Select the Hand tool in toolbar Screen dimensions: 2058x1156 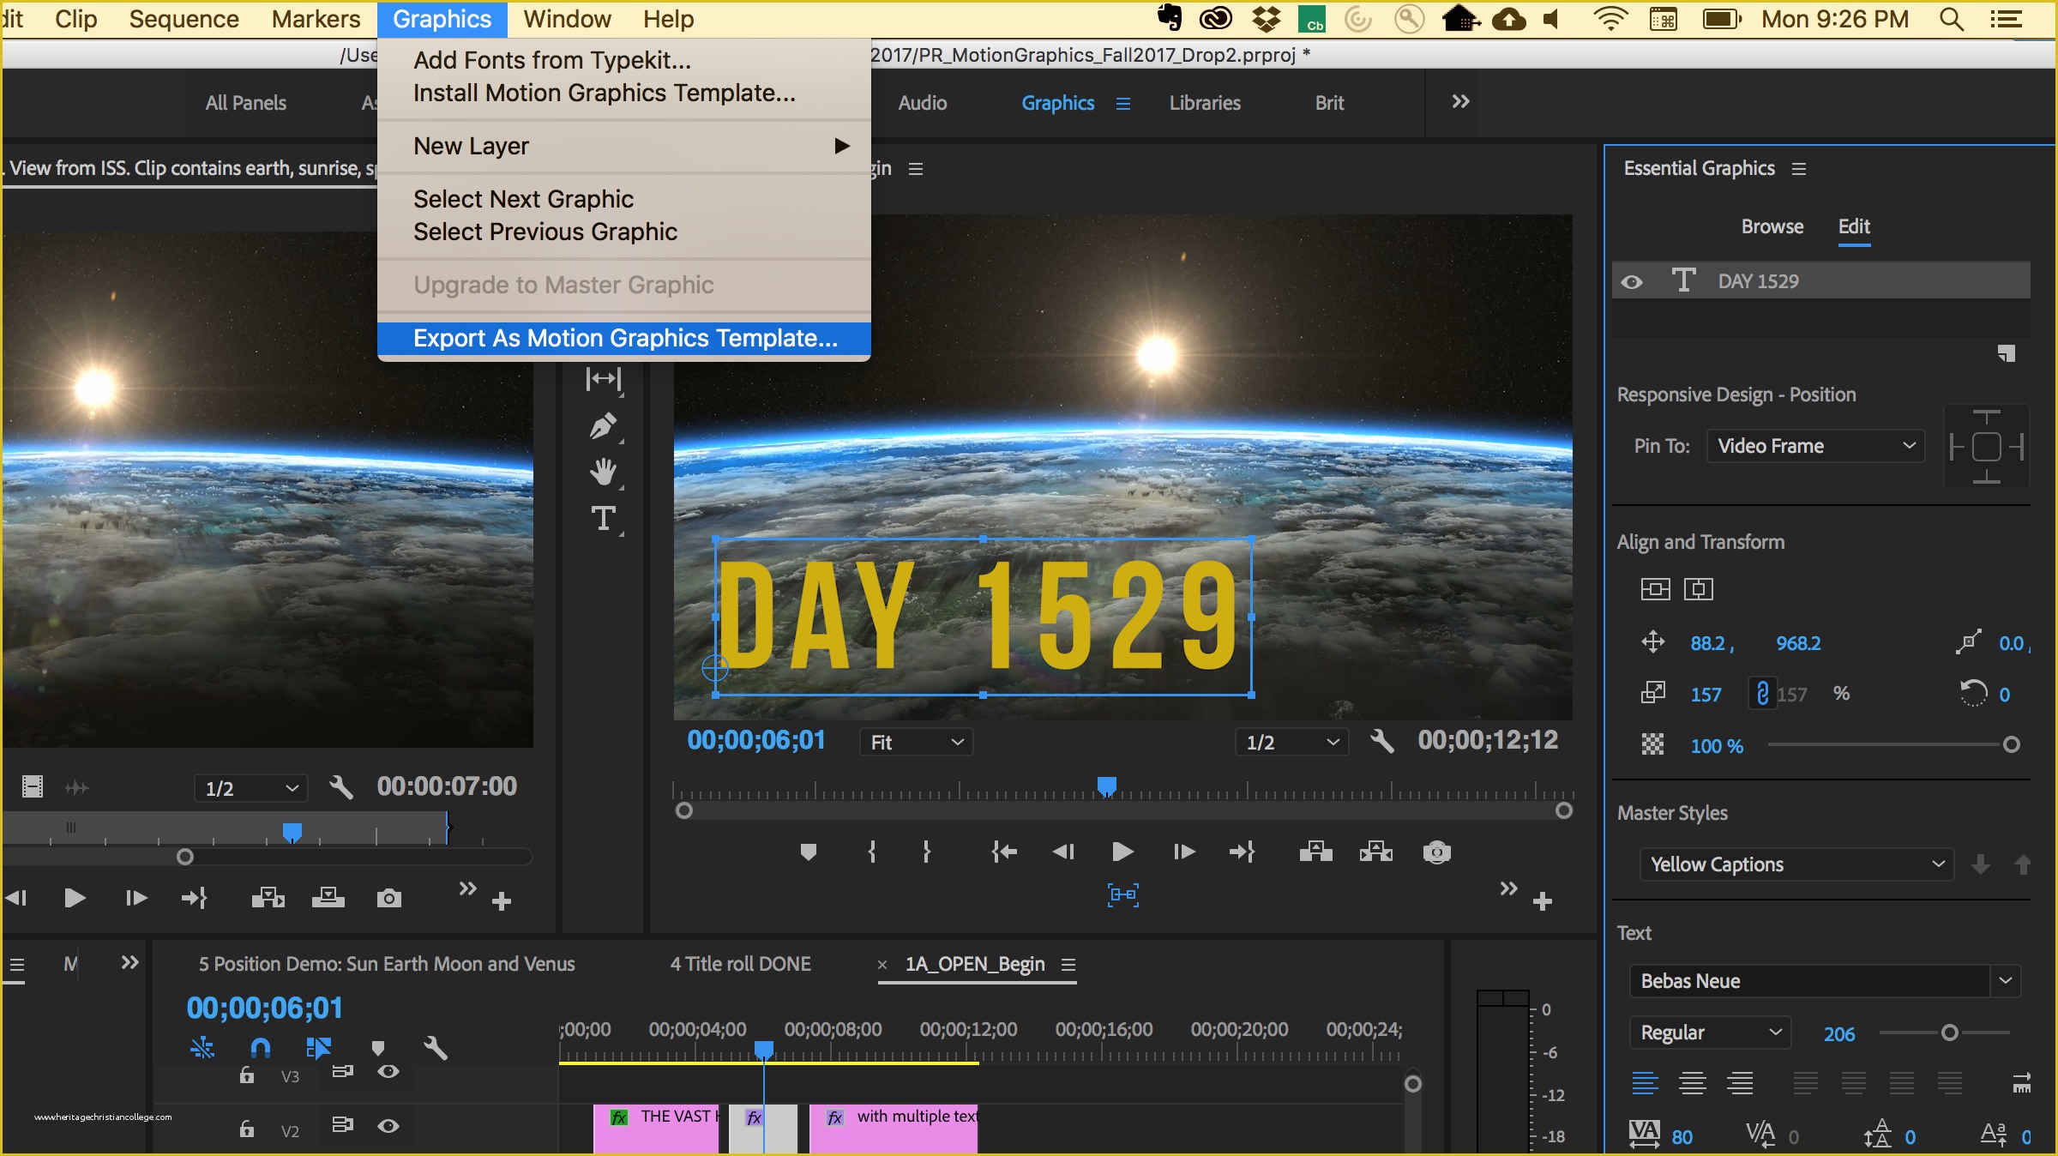pyautogui.click(x=605, y=469)
